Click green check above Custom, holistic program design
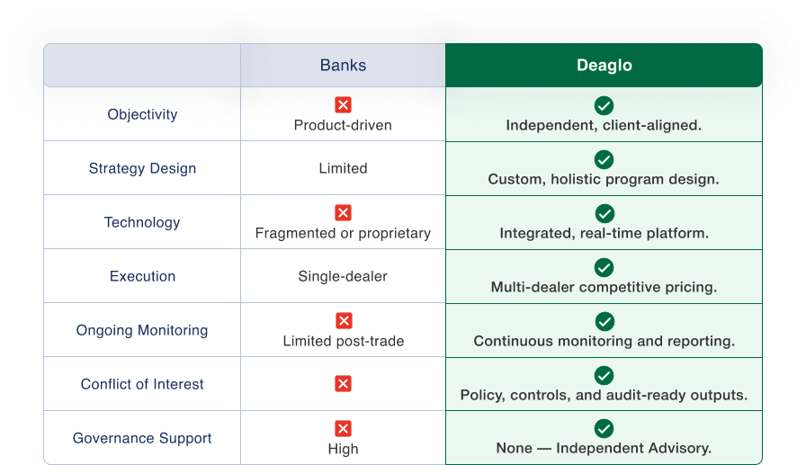 (x=604, y=159)
